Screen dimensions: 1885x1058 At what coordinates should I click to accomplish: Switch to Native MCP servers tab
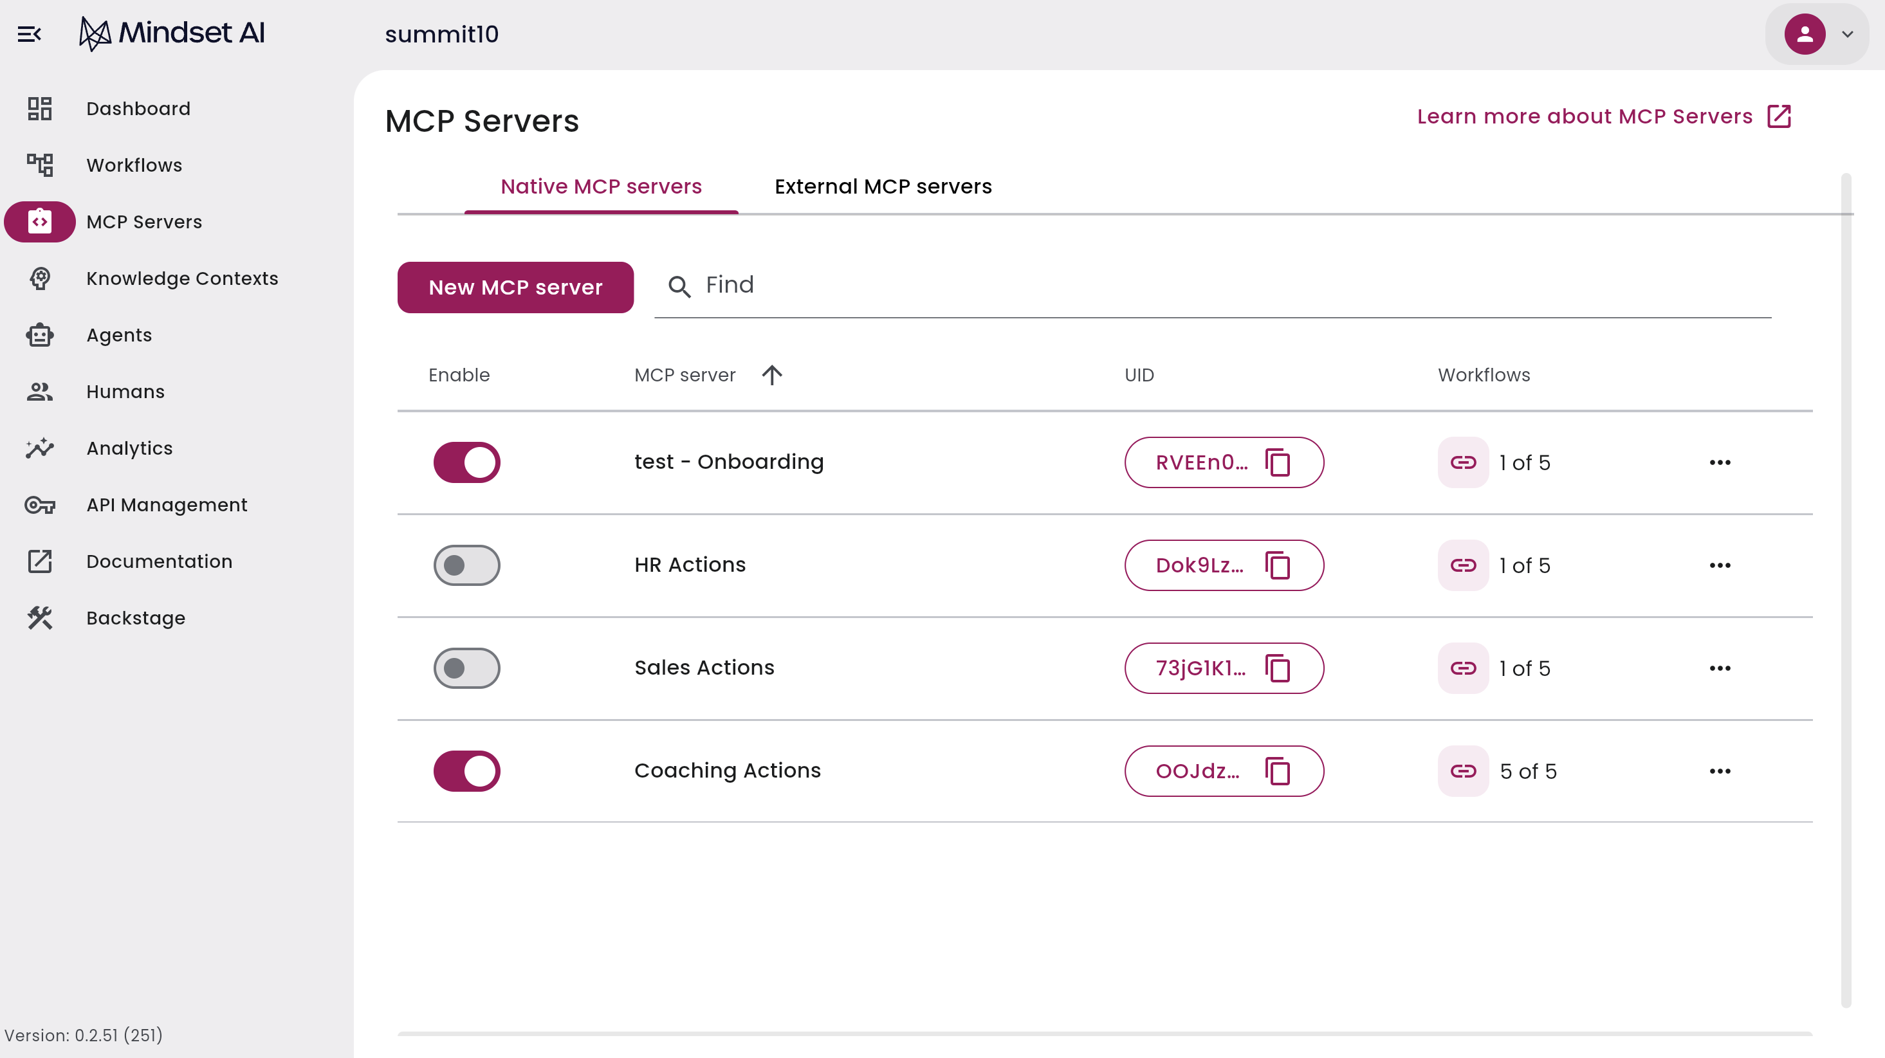(x=601, y=187)
